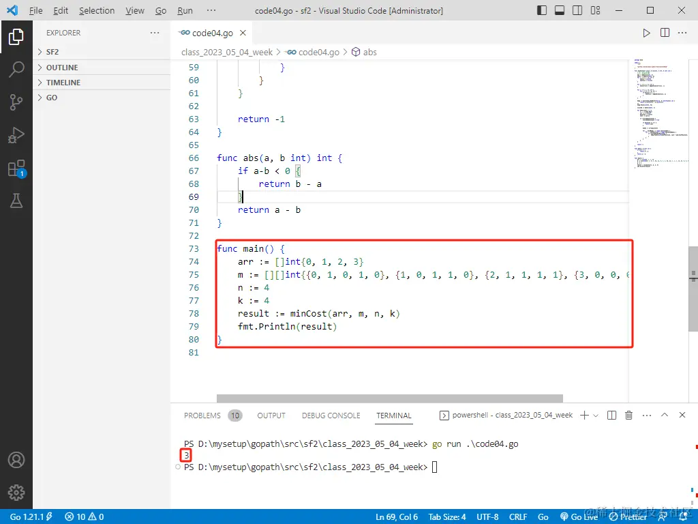Toggle the Primary Side Bar layout
Image resolution: width=698 pixels, height=524 pixels.
(542, 10)
